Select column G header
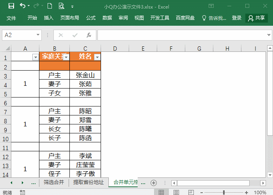 pyautogui.click(x=199, y=48)
